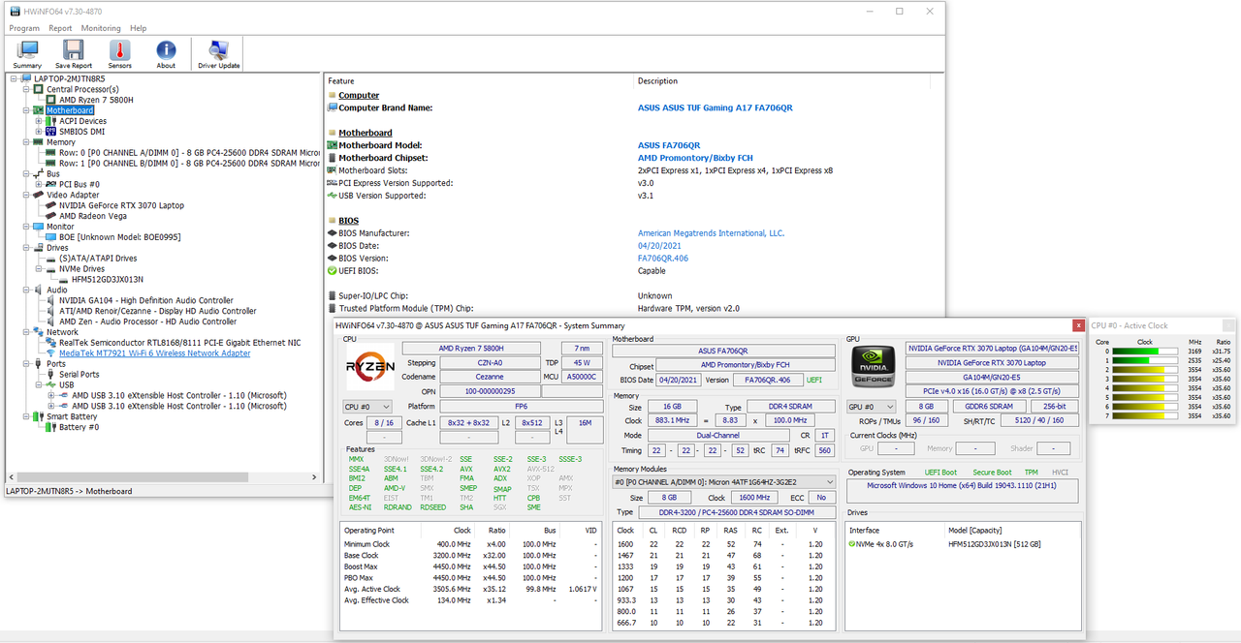Select the Row: 0 memory module icon
The width and height of the screenshot is (1241, 643).
(x=51, y=153)
